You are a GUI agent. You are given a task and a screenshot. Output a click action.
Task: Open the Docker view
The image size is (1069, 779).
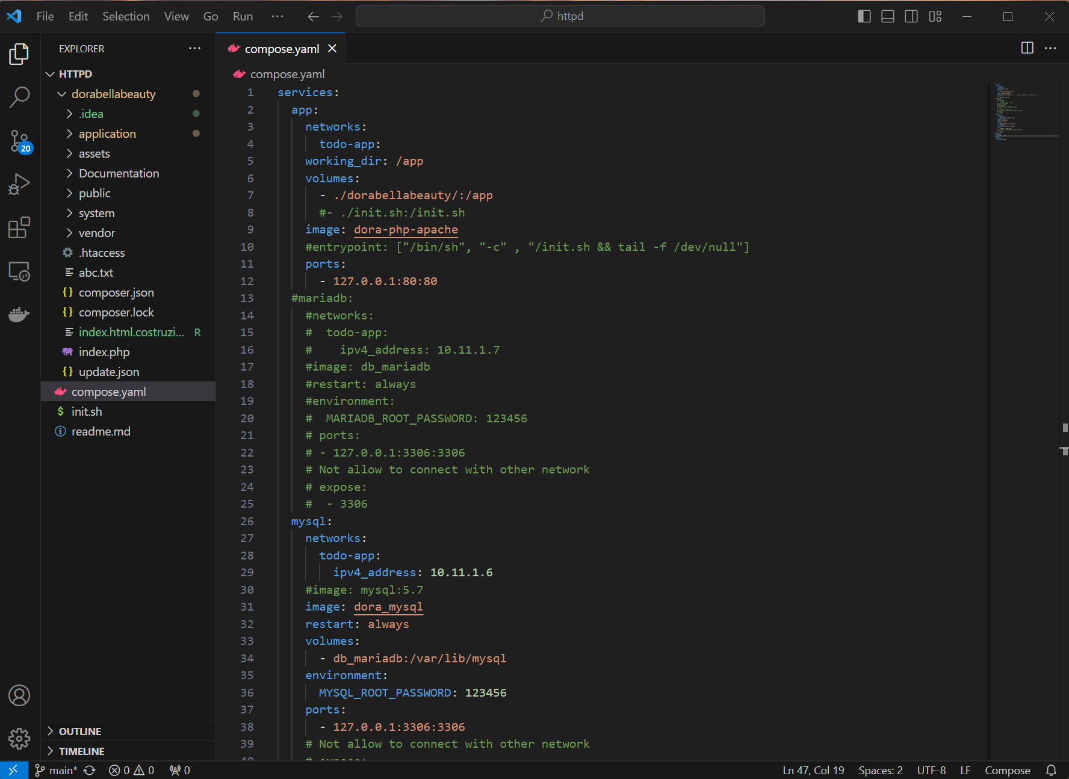tap(19, 314)
